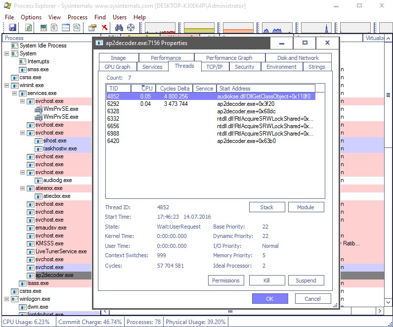
Task: Click the Save toolbar icon
Action: (12, 27)
